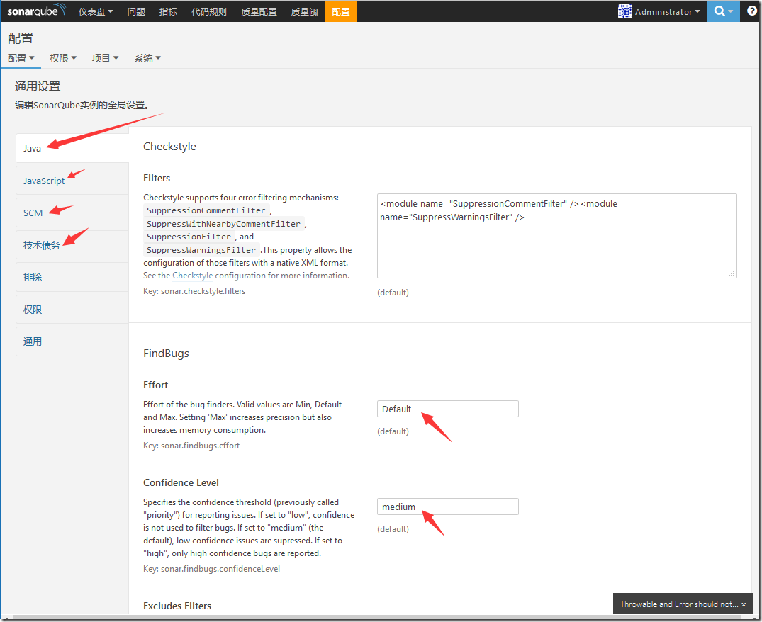
Task: Expand the 仪表盘 dropdown menu
Action: pyautogui.click(x=96, y=11)
